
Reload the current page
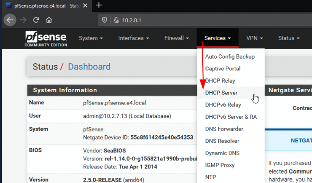tap(36, 20)
